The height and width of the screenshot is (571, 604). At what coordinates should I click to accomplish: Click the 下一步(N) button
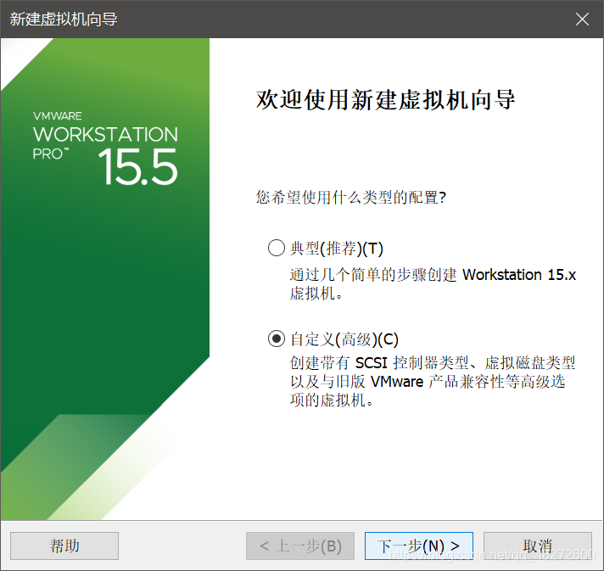419,546
